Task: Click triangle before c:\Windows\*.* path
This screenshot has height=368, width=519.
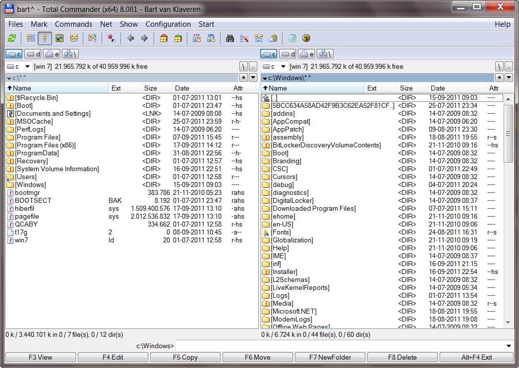Action: pyautogui.click(x=265, y=78)
